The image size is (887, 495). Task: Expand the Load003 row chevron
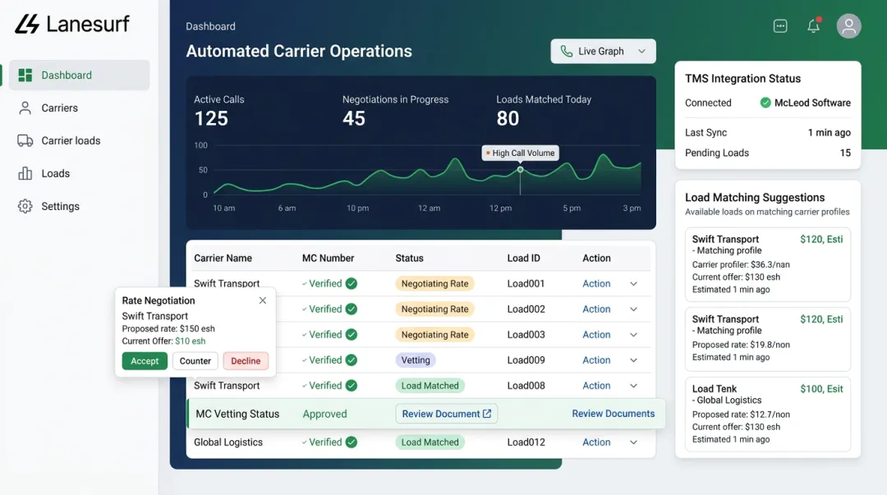click(633, 335)
